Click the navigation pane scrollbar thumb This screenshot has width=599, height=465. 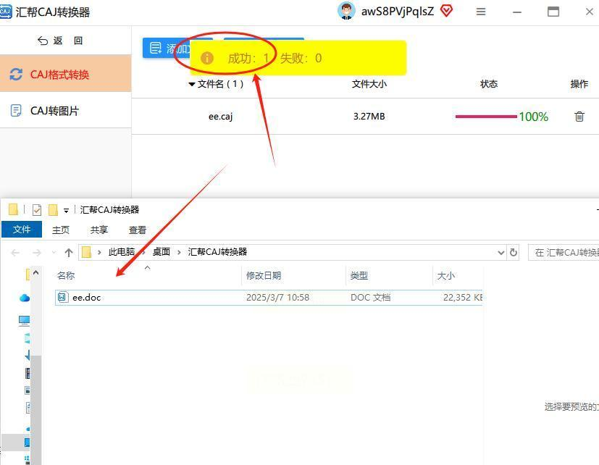click(x=36, y=410)
